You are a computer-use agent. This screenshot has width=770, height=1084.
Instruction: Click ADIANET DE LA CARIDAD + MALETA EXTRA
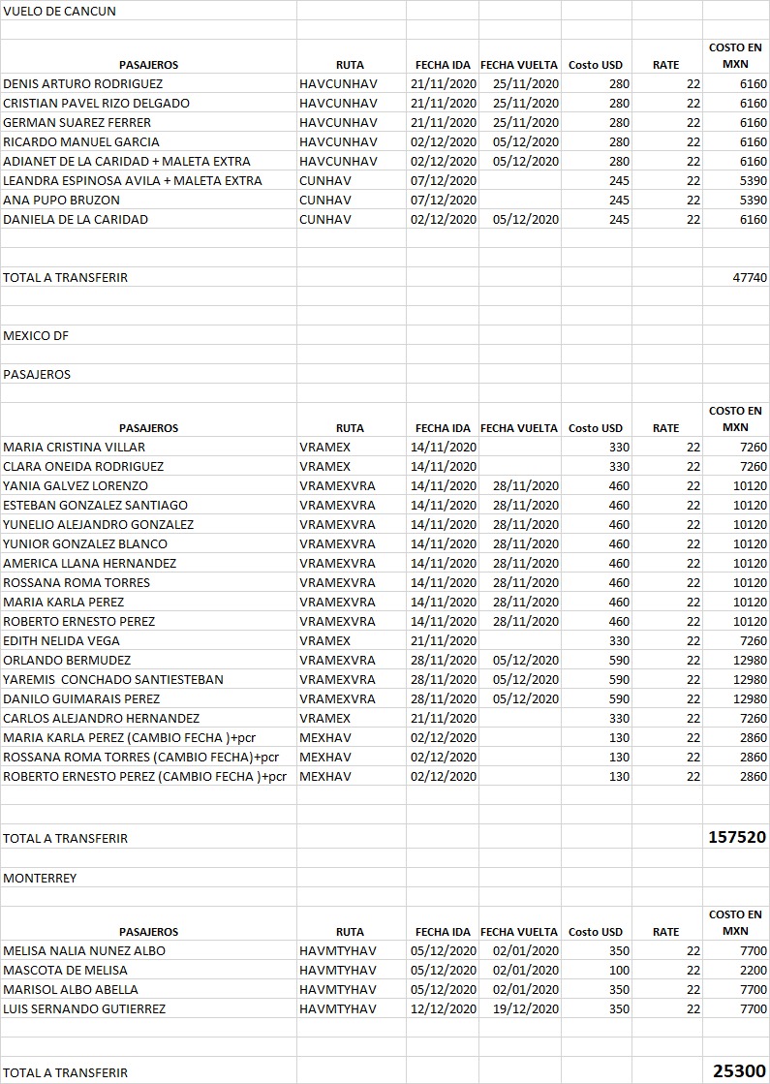[148, 161]
